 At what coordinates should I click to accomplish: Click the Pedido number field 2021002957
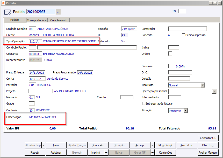41,12
